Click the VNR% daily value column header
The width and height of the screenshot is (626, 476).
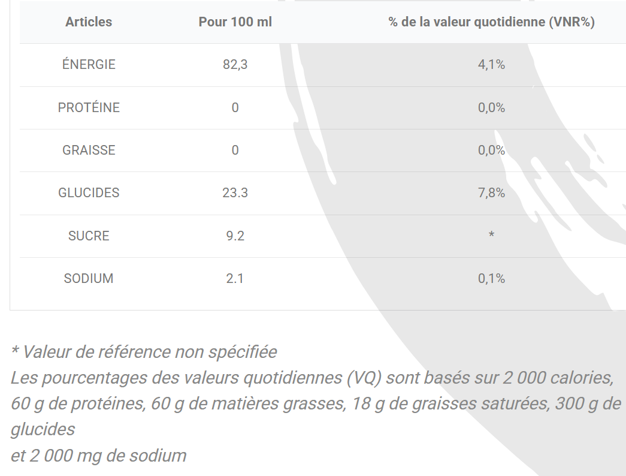pyautogui.click(x=491, y=22)
